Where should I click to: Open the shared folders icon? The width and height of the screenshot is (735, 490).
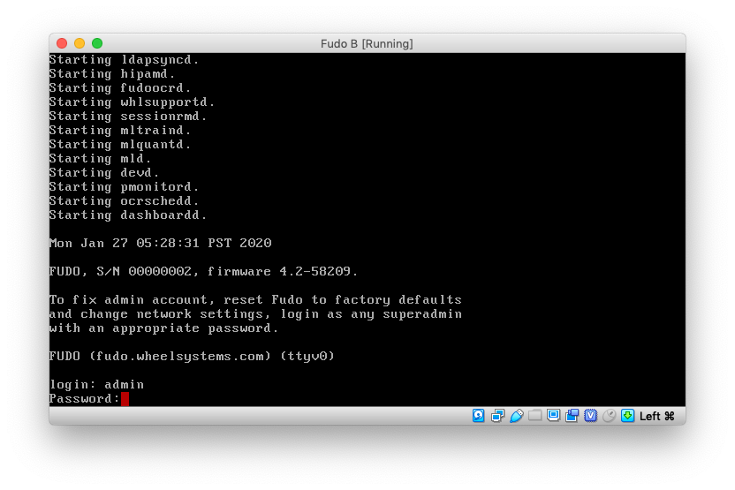point(535,416)
